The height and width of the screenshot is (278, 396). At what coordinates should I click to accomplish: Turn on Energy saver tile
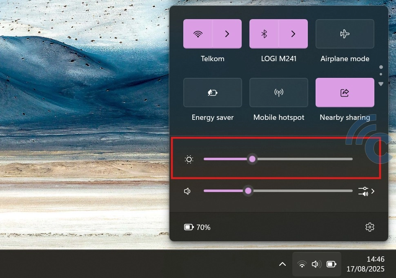pos(212,93)
